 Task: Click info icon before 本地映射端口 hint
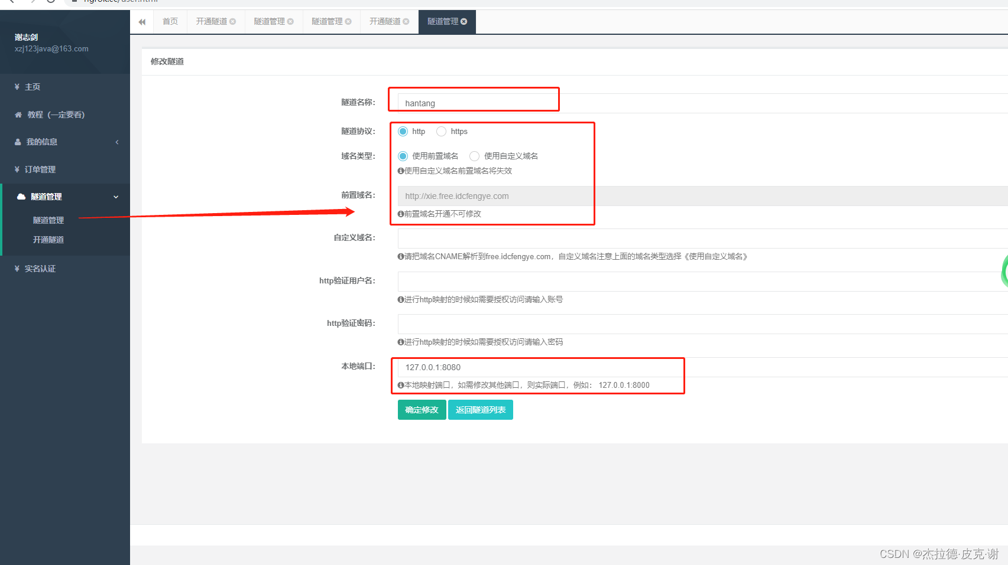(401, 385)
